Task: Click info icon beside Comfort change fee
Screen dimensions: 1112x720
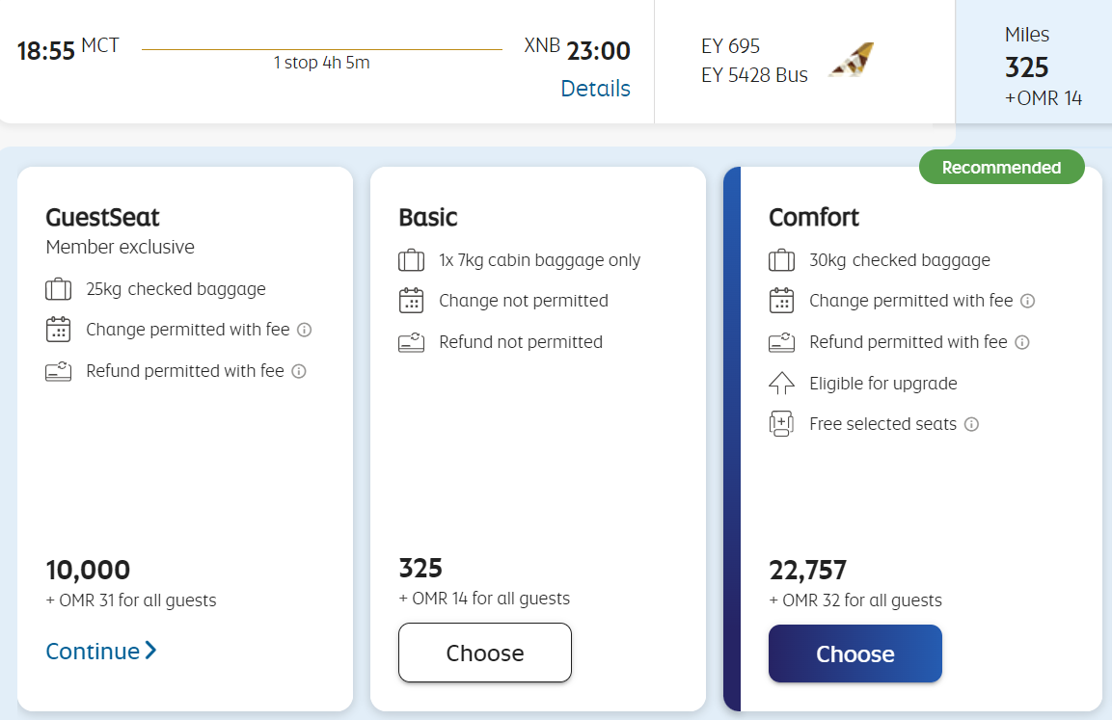Action: click(1028, 301)
